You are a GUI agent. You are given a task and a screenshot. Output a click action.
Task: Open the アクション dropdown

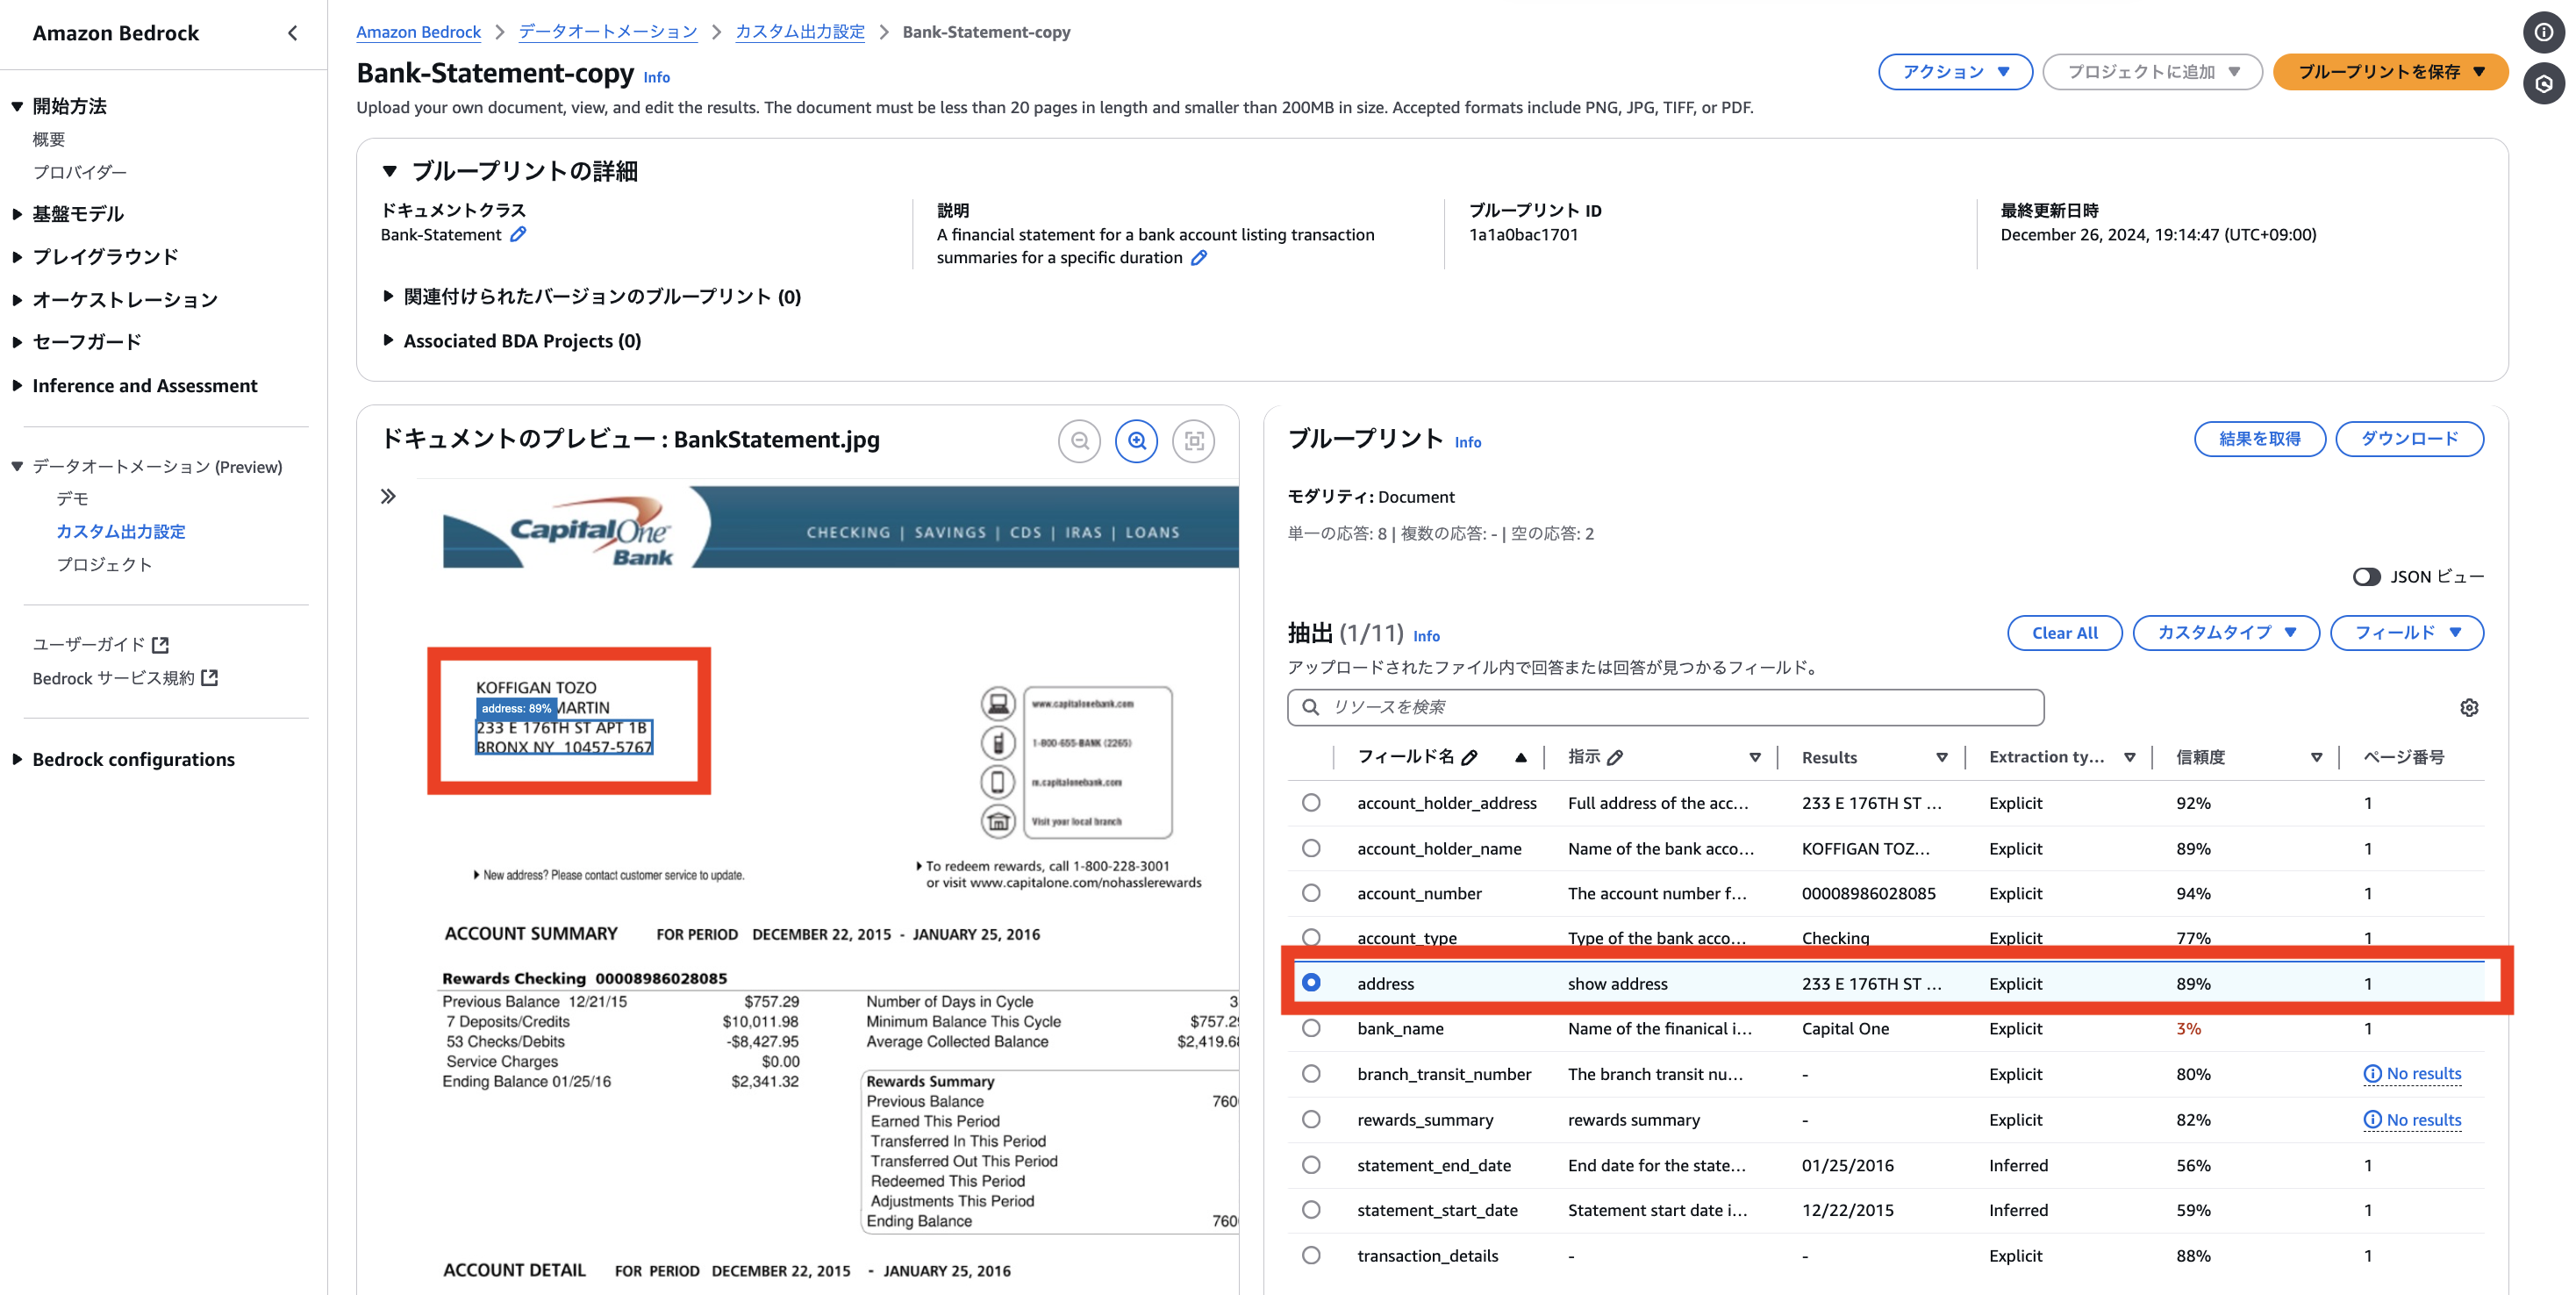coord(1954,72)
